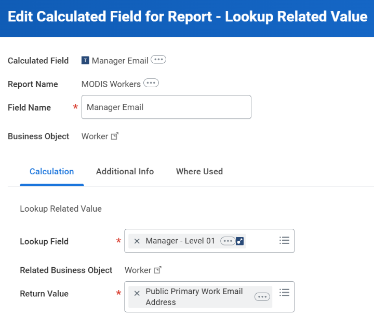Open the Worker business object link icon
Image resolution: width=374 pixels, height=316 pixels.
point(115,136)
